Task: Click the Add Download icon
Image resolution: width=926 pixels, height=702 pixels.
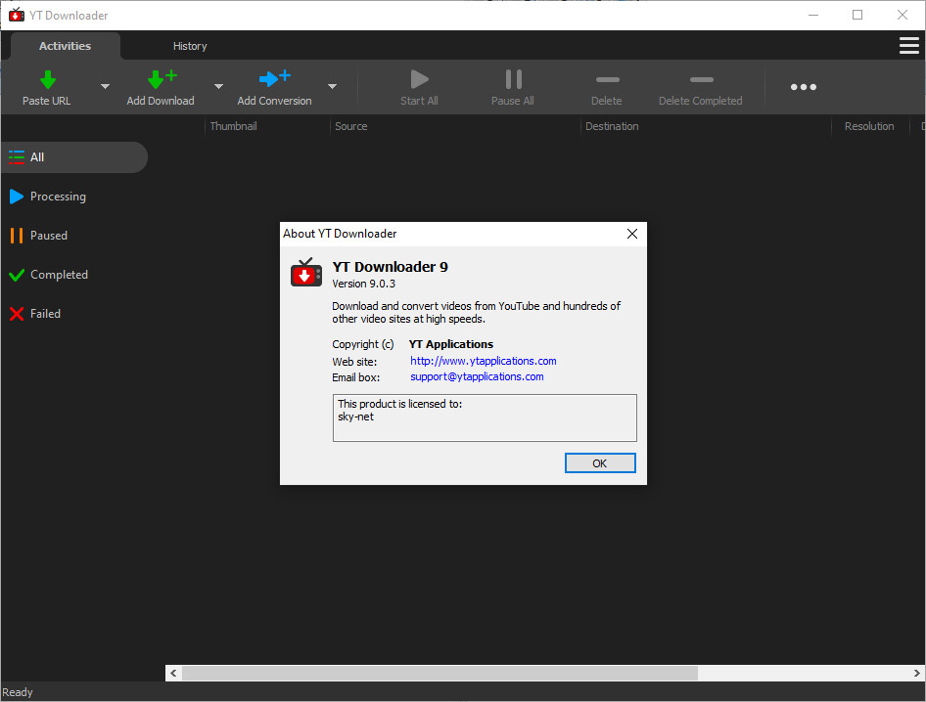Action: [162, 79]
